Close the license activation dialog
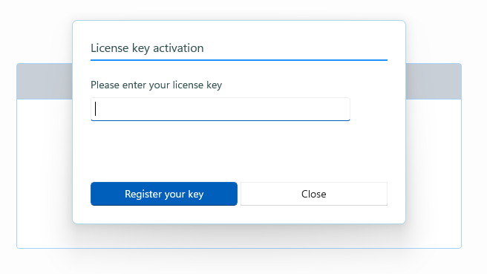 pyautogui.click(x=314, y=194)
